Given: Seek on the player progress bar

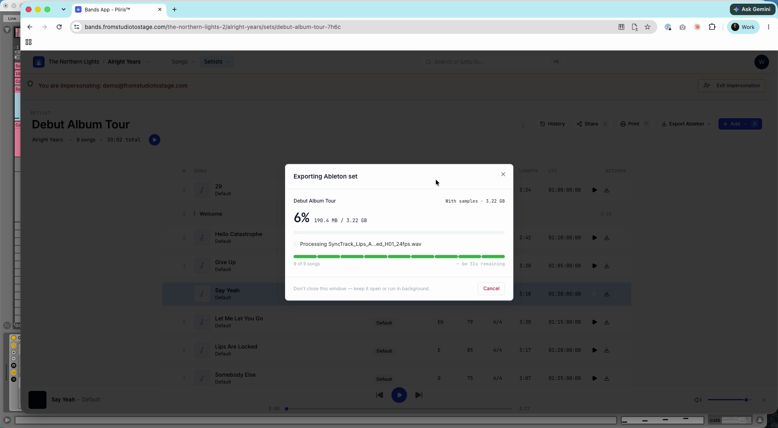Looking at the screenshot, I should coord(399,408).
